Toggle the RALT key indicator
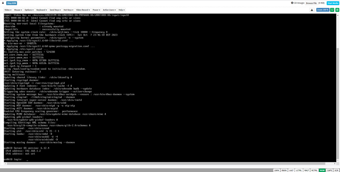Viewport: 340px width, 172px height. [x=306, y=170]
